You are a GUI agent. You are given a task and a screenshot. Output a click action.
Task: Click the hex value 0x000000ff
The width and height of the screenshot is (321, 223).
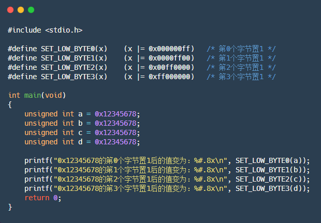click(x=171, y=49)
